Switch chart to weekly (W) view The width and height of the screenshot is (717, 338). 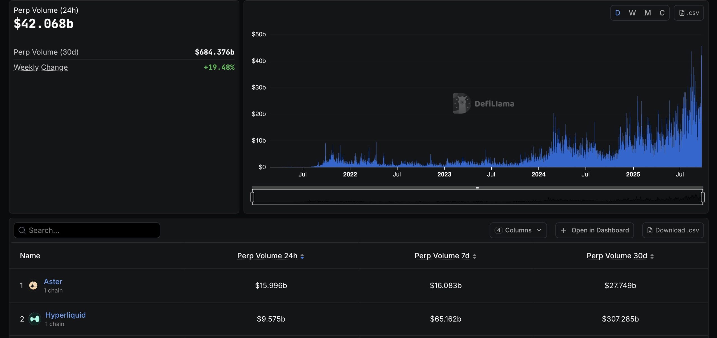pyautogui.click(x=632, y=13)
